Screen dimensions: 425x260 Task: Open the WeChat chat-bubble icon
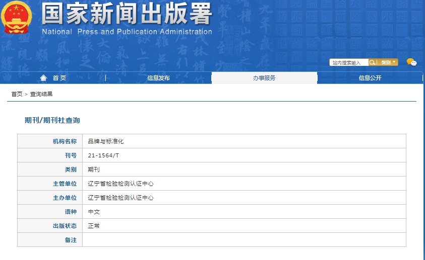click(411, 62)
